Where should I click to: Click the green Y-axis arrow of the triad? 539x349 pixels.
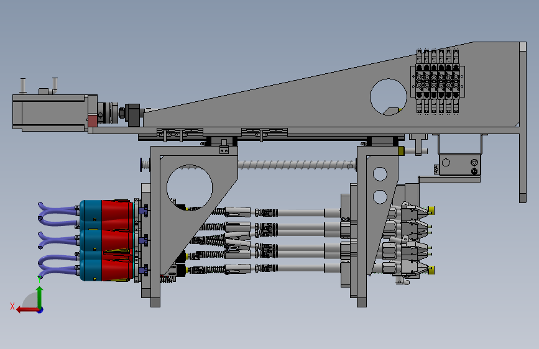pos(40,297)
